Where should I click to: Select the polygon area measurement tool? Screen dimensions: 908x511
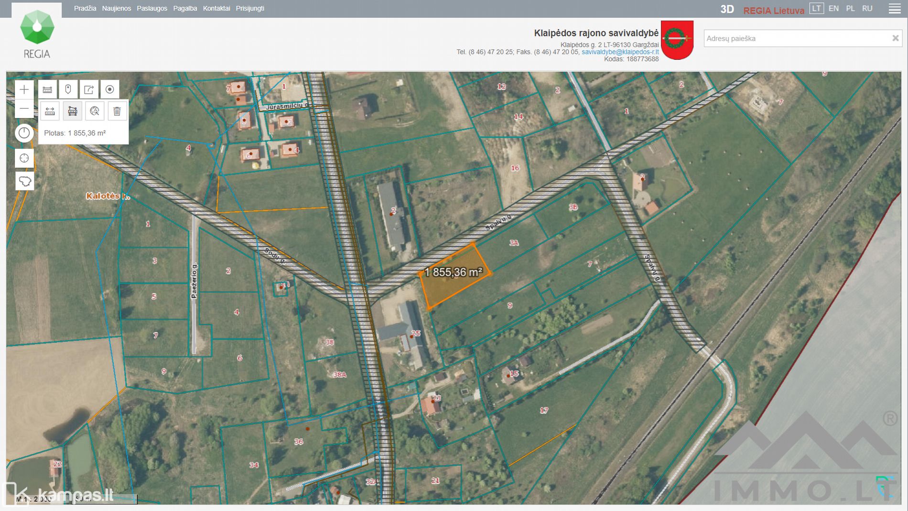(73, 111)
